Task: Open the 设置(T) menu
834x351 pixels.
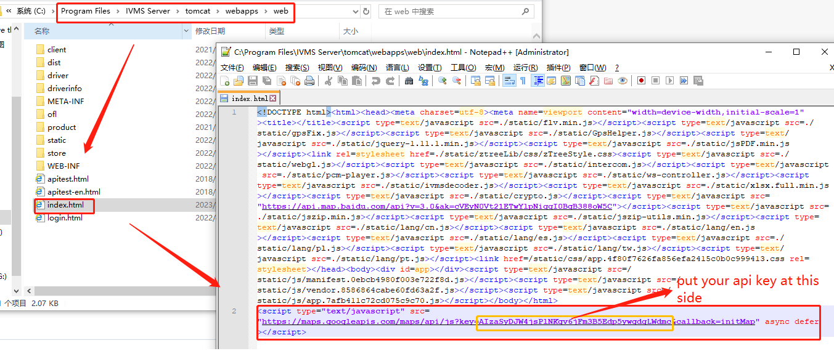Action: click(430, 68)
